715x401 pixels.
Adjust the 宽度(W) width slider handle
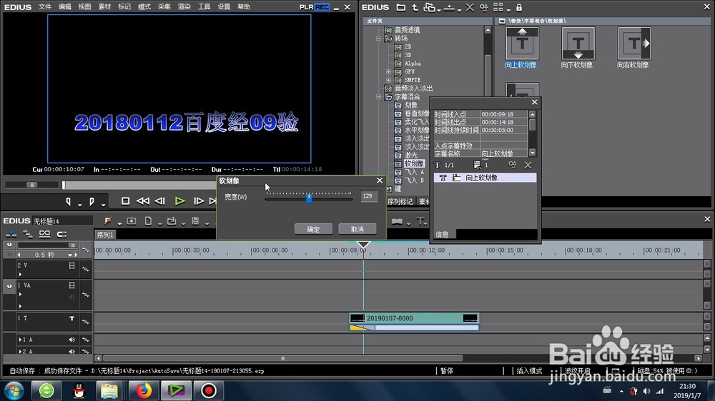(309, 199)
